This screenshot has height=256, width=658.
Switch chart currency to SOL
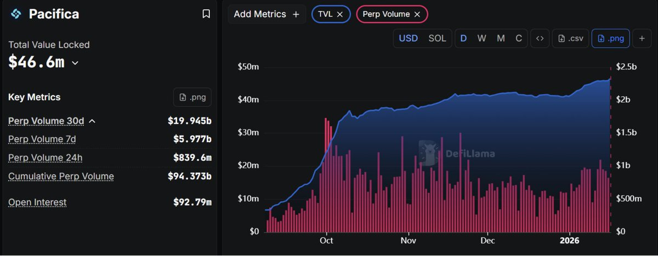coord(437,38)
